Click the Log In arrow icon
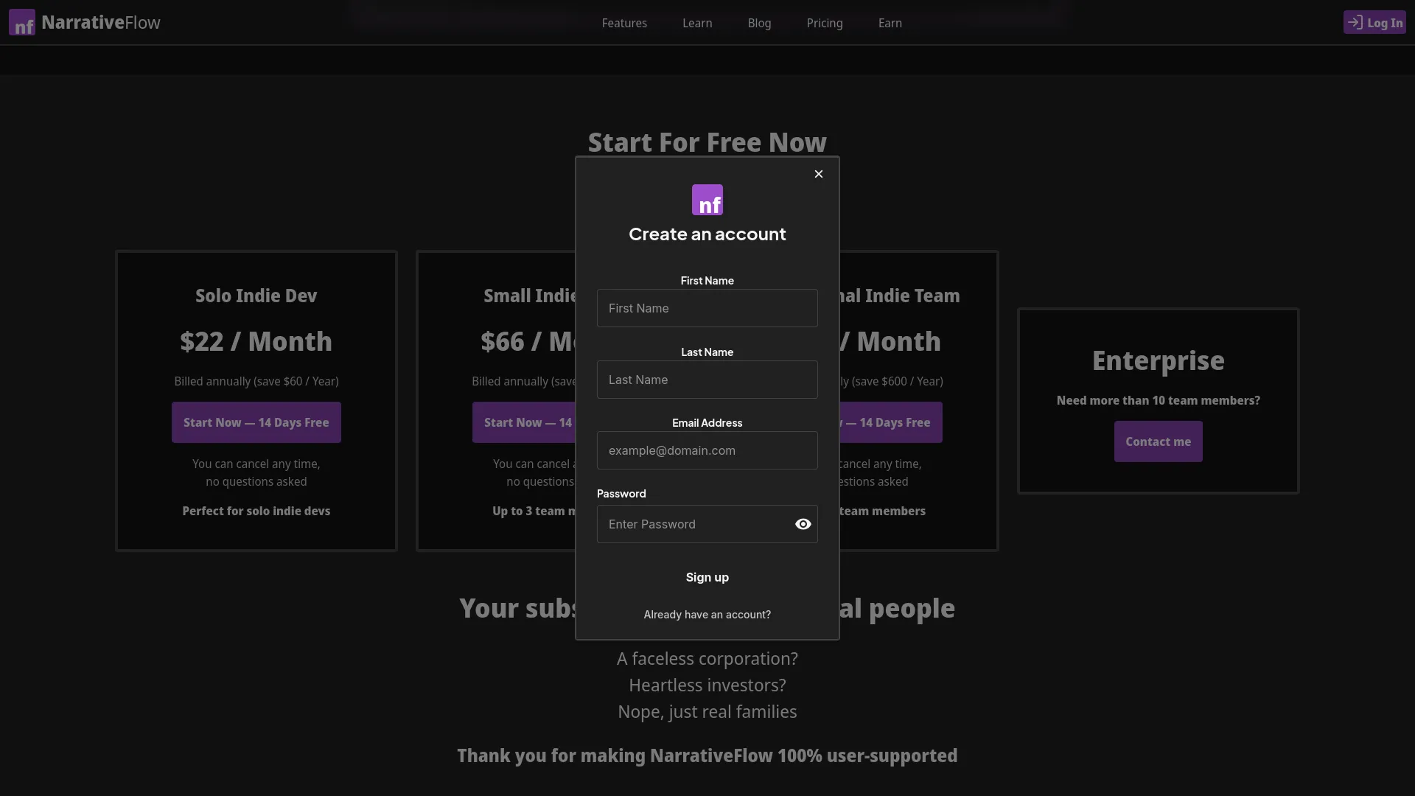The width and height of the screenshot is (1415, 796). 1355,22
